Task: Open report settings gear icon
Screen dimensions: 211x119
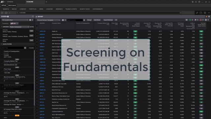Action: point(187,20)
